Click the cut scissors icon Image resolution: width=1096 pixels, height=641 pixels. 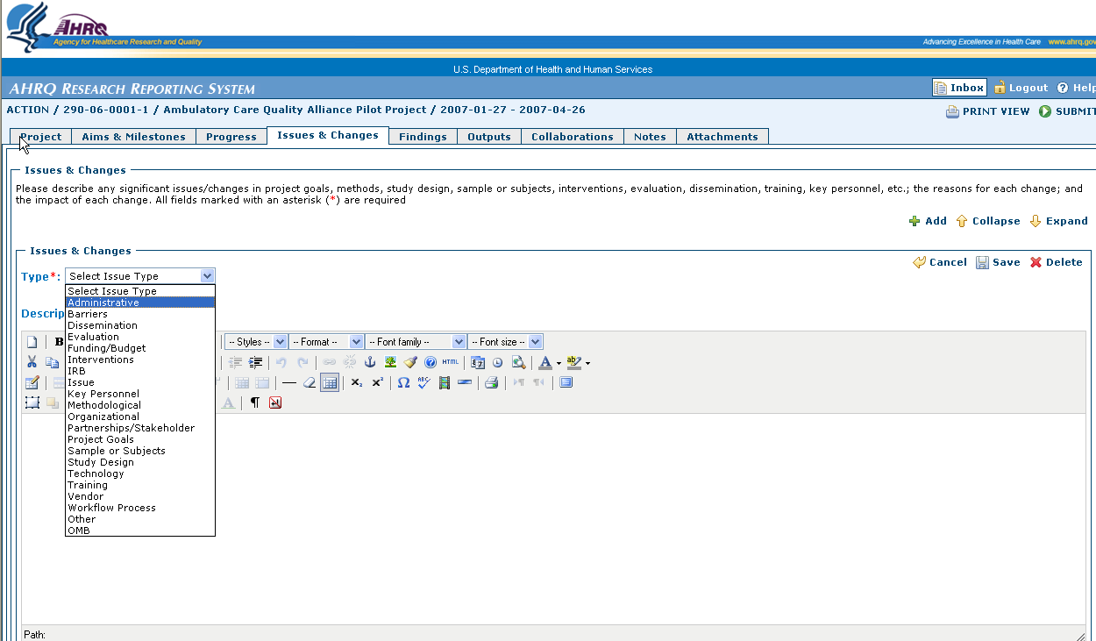[x=32, y=362]
